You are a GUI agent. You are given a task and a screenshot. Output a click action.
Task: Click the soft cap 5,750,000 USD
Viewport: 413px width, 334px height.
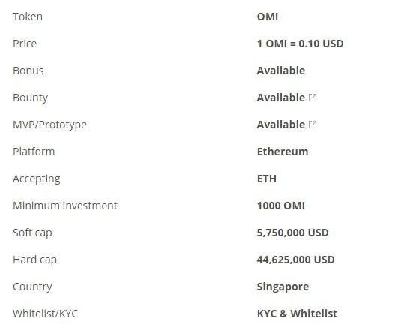click(292, 233)
